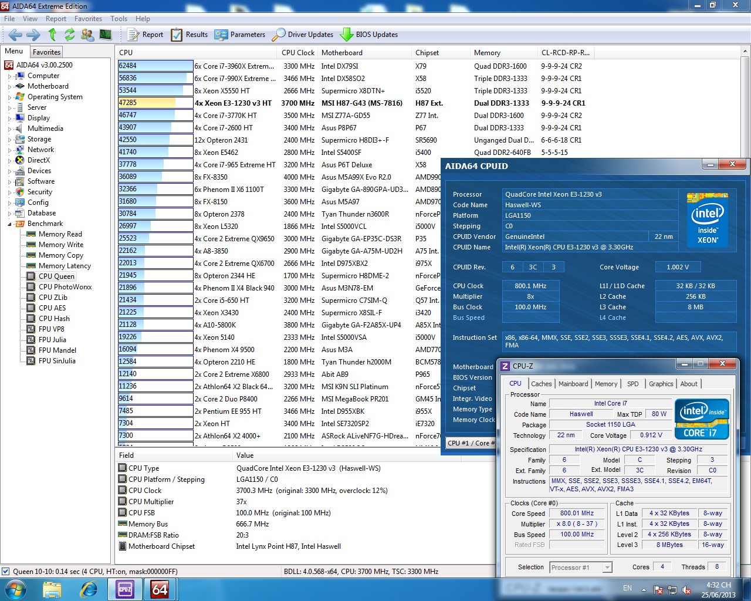751x601 pixels.
Task: Open CPUID CPU #1 / Core dropdown
Action: point(471,443)
